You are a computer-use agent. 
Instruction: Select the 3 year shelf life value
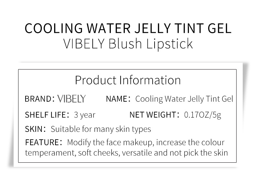[84, 115]
